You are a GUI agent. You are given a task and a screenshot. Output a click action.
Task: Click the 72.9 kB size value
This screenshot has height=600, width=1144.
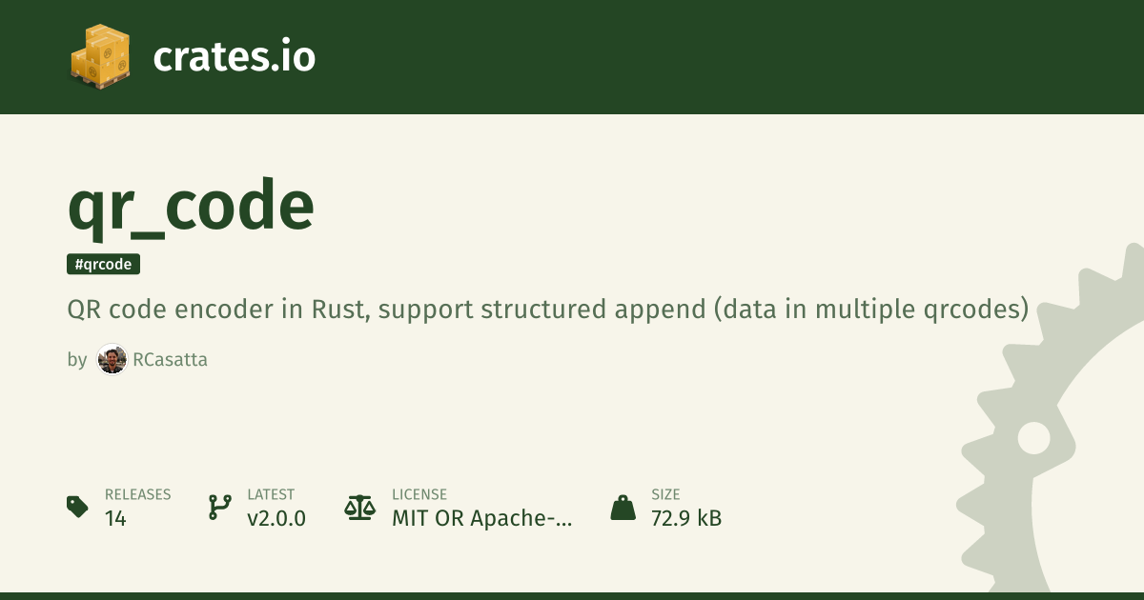coord(686,519)
